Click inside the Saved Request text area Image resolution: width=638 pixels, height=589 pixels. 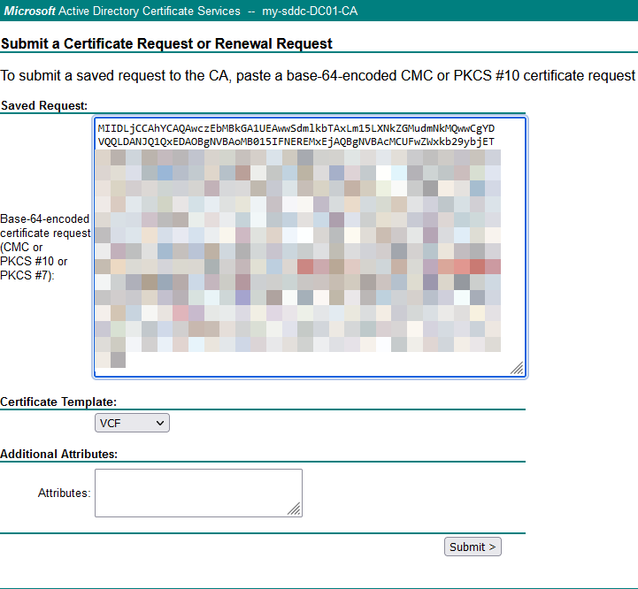[310, 248]
